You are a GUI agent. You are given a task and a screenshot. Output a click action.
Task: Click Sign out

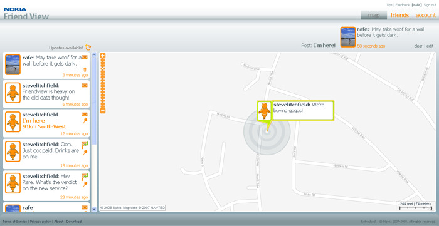430,5
